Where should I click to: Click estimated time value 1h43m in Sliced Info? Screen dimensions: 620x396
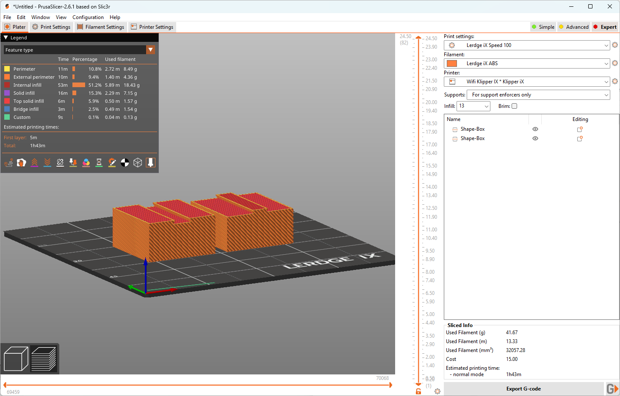(514, 374)
